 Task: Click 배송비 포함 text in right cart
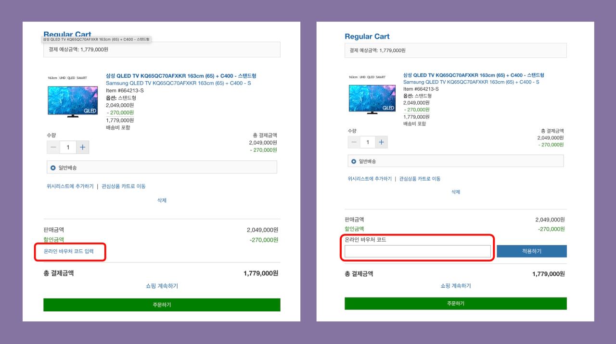[414, 123]
